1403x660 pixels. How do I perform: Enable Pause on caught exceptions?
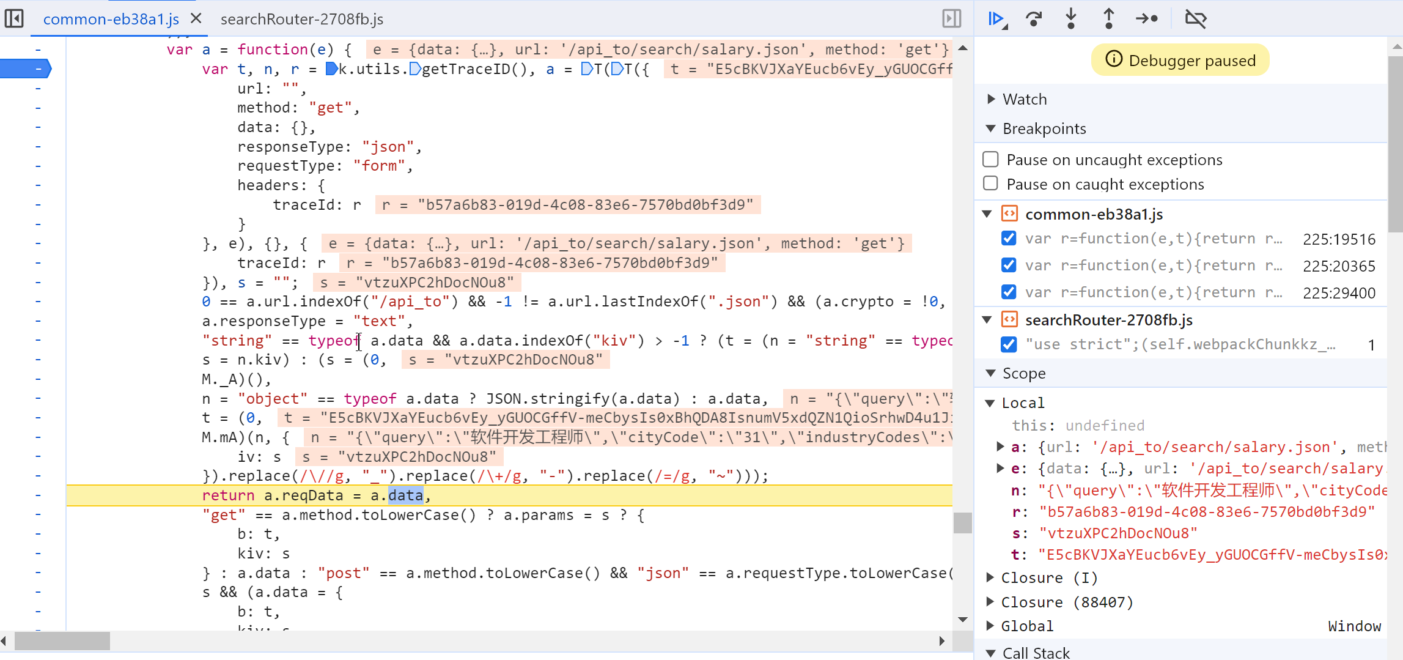(990, 184)
